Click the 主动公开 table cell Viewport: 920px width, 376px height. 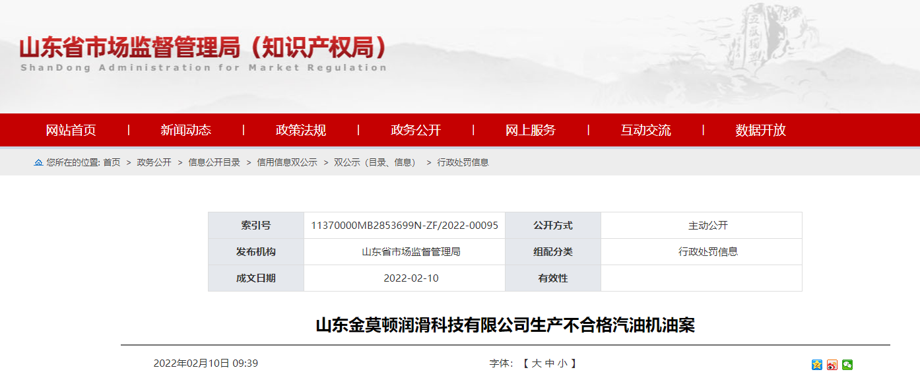[x=702, y=226]
